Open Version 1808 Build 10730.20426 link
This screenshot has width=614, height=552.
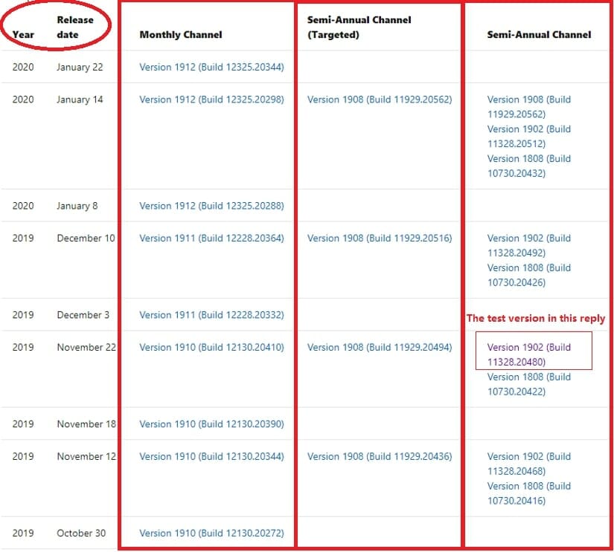point(529,275)
